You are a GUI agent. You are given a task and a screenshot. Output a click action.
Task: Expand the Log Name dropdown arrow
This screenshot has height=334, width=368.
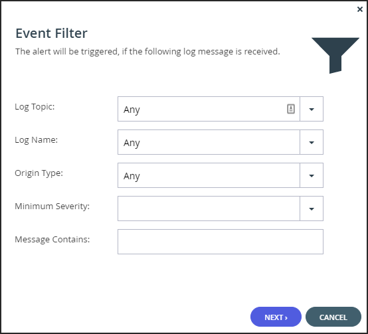312,142
